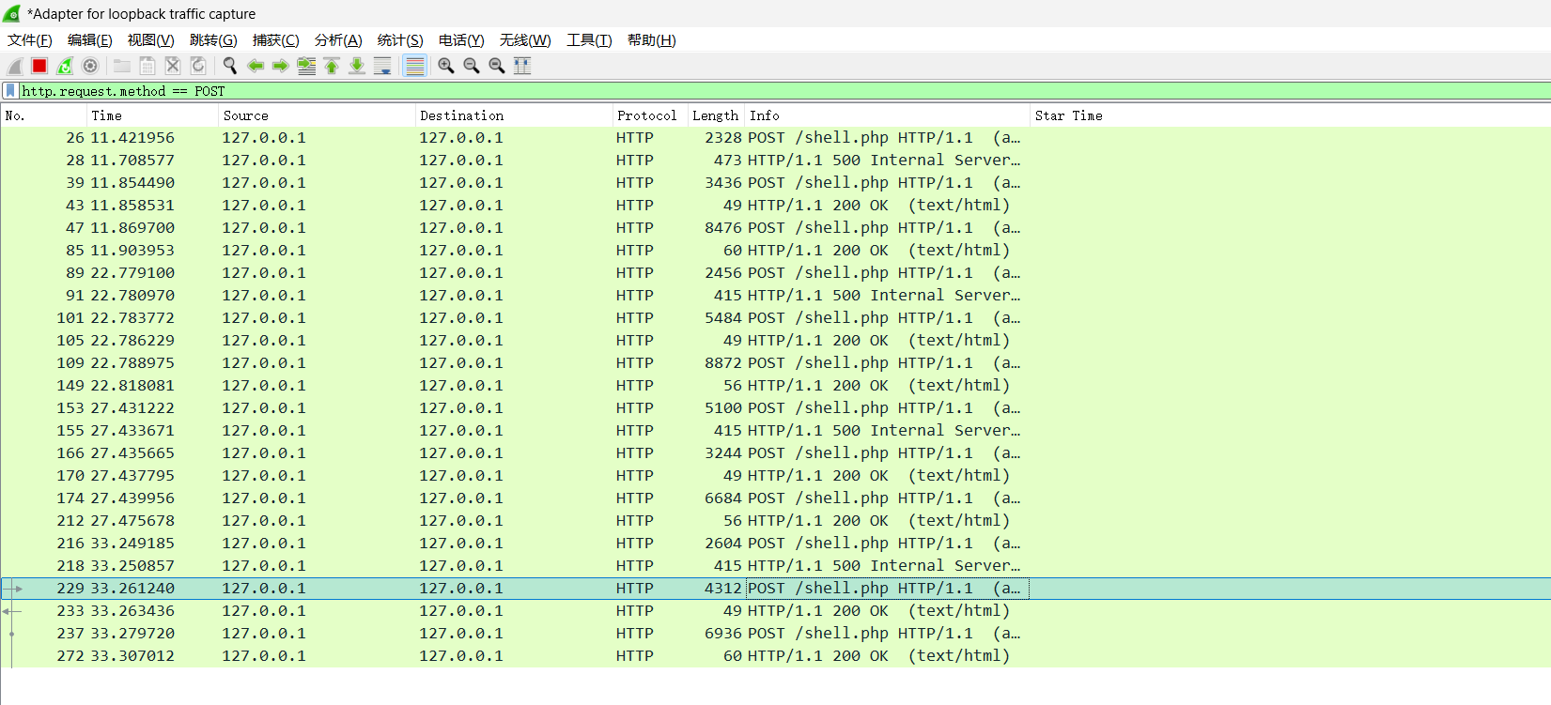Screen dimensions: 1551x705
Task: Toggle auto-scroll during live capture
Action: (x=382, y=66)
